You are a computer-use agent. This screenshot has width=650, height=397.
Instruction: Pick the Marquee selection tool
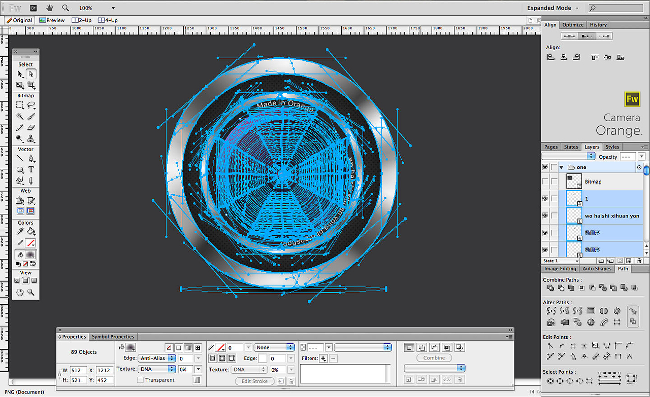pos(20,105)
